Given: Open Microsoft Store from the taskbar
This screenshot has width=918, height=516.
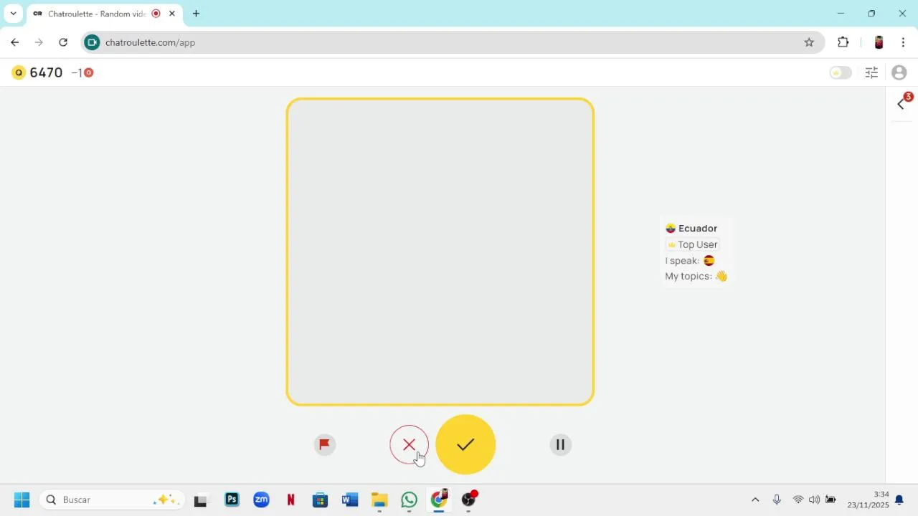Looking at the screenshot, I should tap(321, 500).
